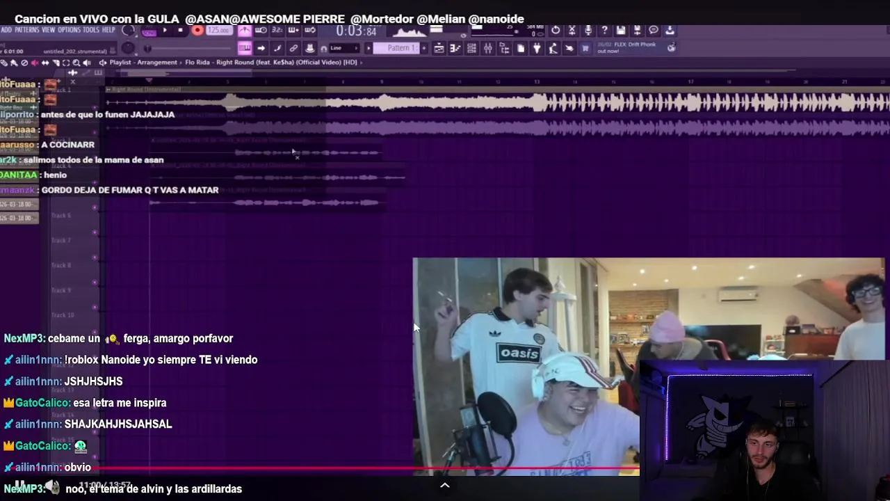
Task: Adjust the master pitch knob
Action: (128, 48)
